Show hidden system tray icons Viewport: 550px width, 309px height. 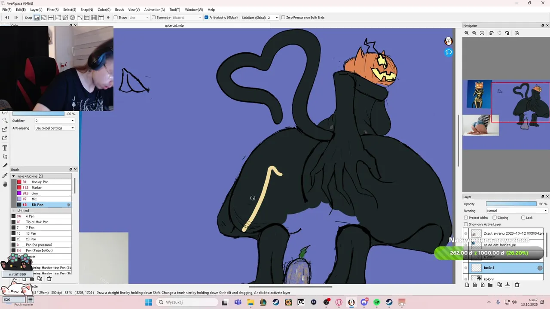coord(489,302)
